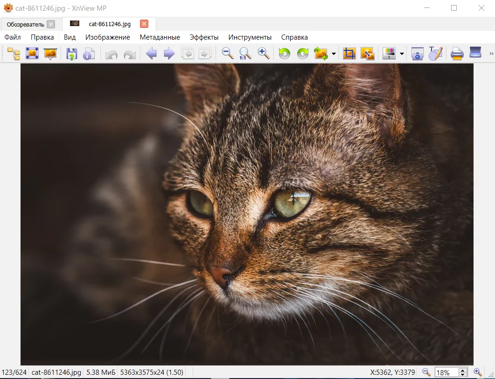495x379 pixels.
Task: Show hidden toolbar items via the overflow chevron
Action: (491, 54)
